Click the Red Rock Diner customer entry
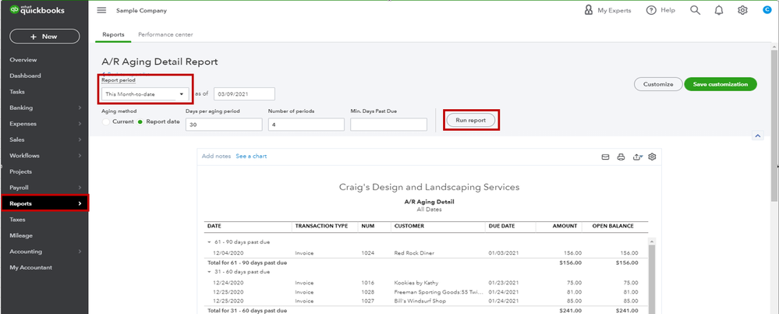Image resolution: width=779 pixels, height=314 pixels. (414, 253)
